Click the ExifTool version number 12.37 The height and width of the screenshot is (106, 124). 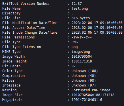click(76, 4)
